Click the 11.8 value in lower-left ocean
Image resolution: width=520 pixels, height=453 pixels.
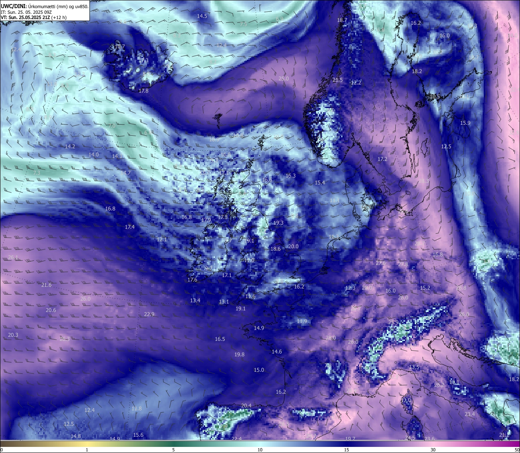pyautogui.click(x=136, y=408)
